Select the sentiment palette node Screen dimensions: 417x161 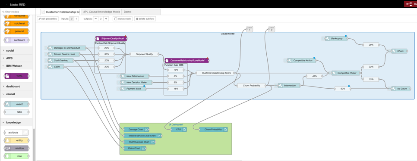coord(16,40)
